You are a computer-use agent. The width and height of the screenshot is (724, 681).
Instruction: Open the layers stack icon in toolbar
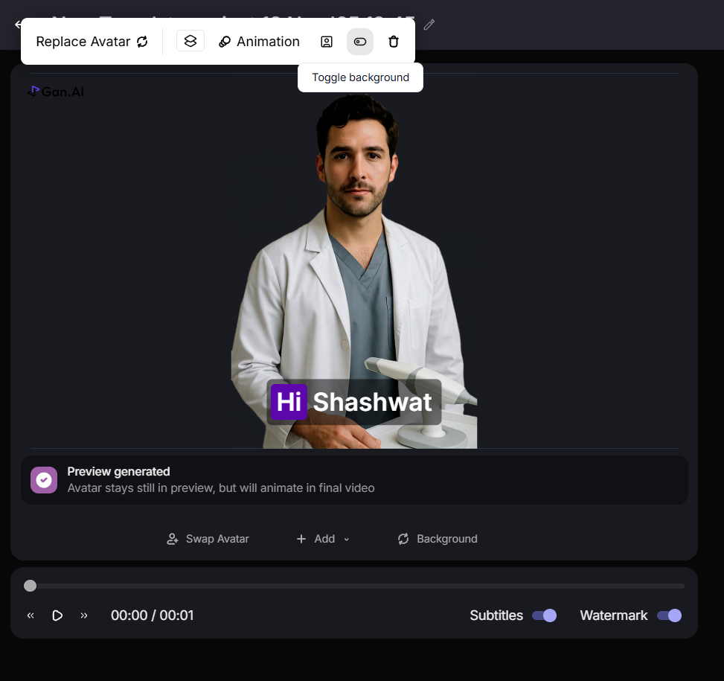(x=190, y=41)
